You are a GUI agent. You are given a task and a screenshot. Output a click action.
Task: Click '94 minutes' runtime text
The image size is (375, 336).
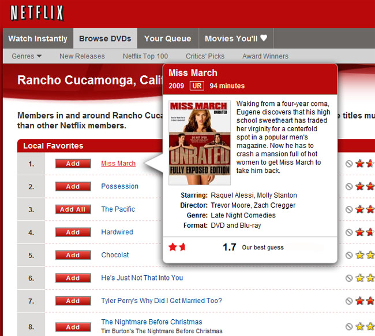tap(227, 86)
